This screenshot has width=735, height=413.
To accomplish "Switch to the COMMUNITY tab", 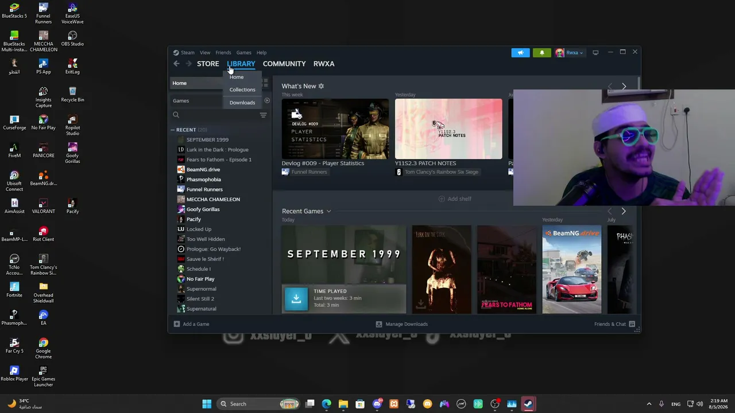I will pos(284,64).
